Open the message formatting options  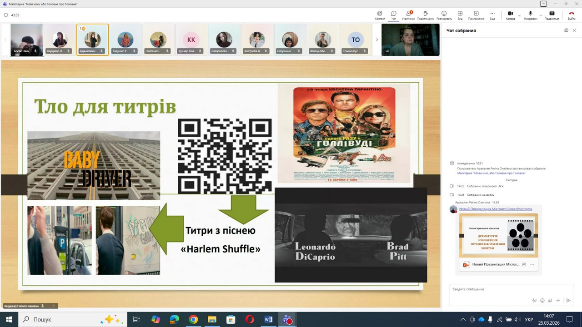click(x=534, y=300)
